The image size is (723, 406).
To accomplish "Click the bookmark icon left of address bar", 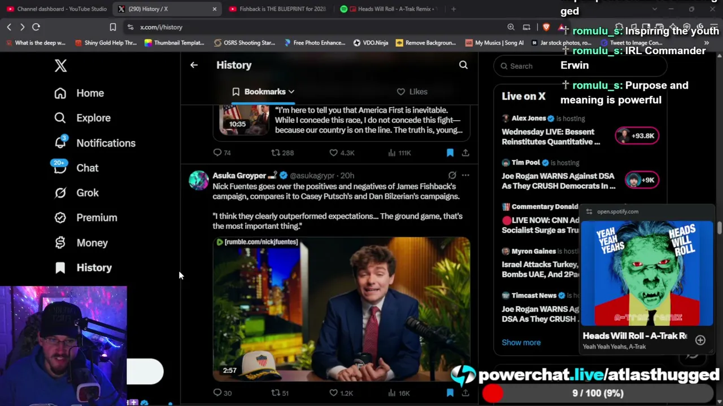I will point(113,27).
